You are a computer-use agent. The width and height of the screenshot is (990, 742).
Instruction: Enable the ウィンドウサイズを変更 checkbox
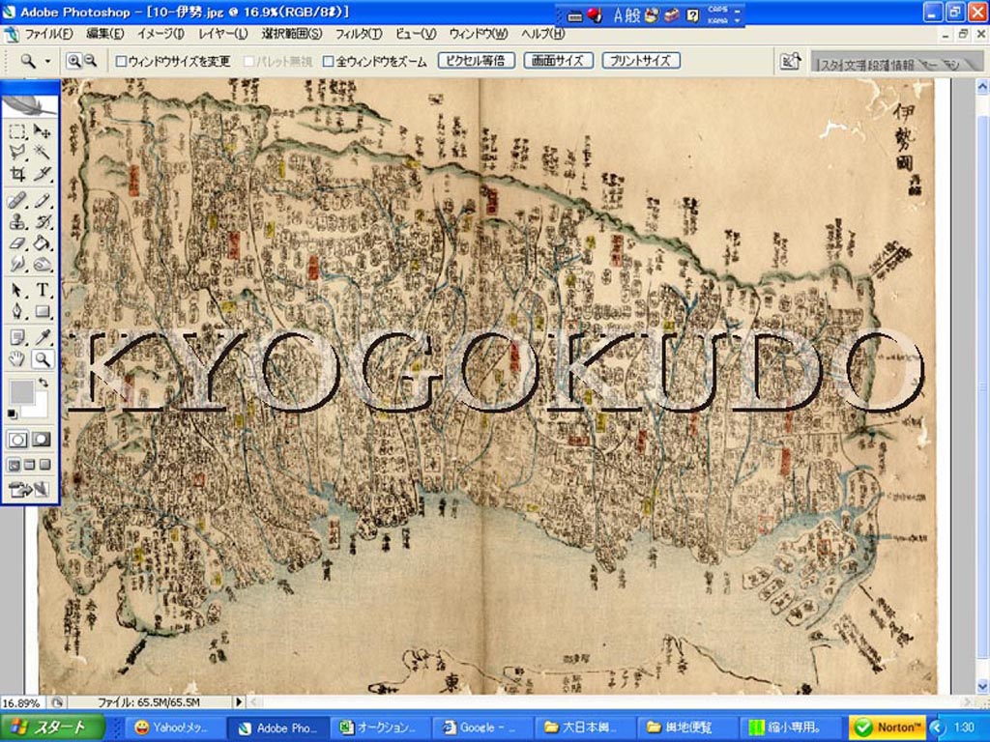point(121,61)
